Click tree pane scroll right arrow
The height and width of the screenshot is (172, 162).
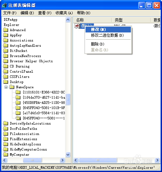coord(63,160)
